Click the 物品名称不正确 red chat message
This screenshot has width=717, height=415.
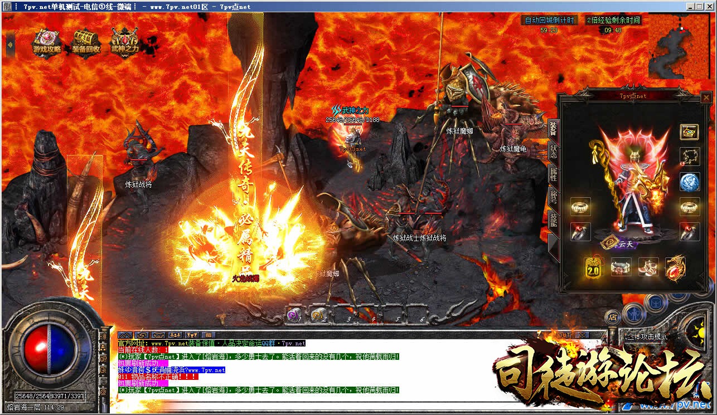coord(158,377)
